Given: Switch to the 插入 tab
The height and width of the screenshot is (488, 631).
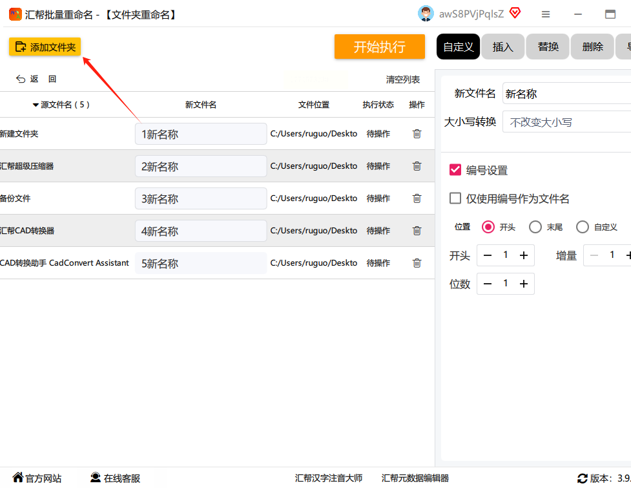Looking at the screenshot, I should pyautogui.click(x=502, y=47).
